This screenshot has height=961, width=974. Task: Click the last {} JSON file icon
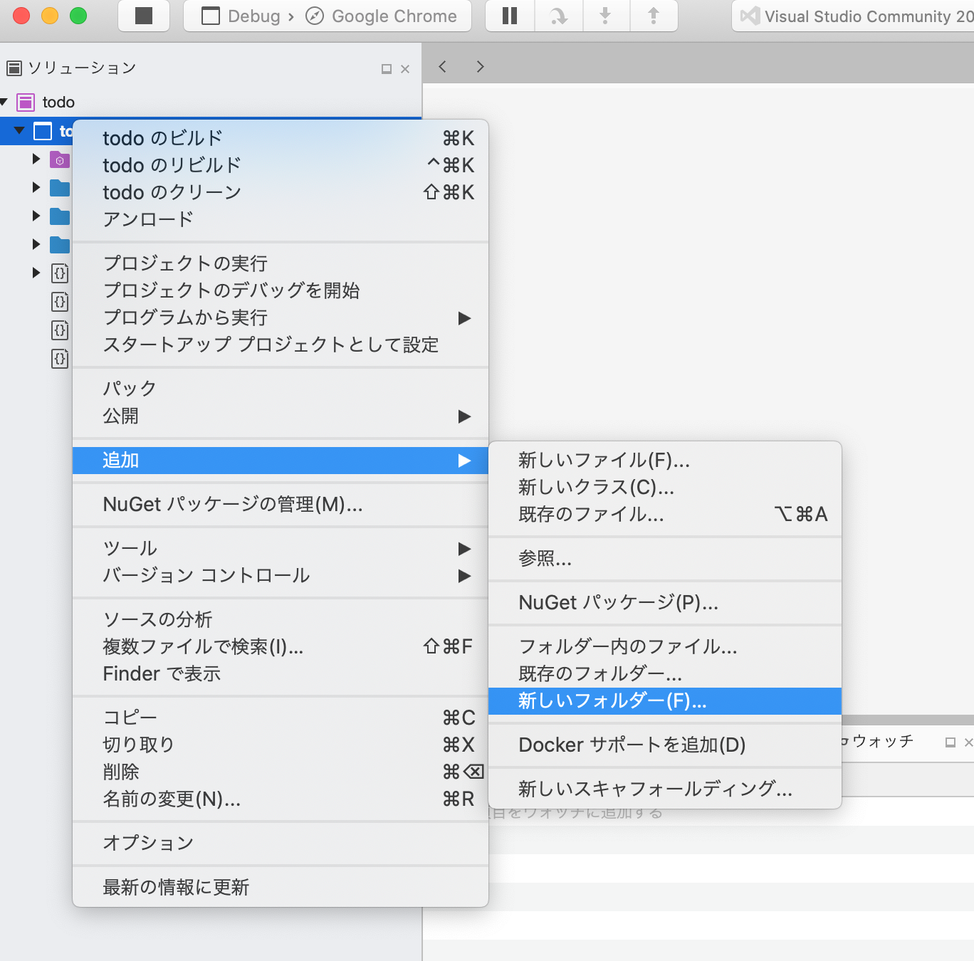(61, 359)
